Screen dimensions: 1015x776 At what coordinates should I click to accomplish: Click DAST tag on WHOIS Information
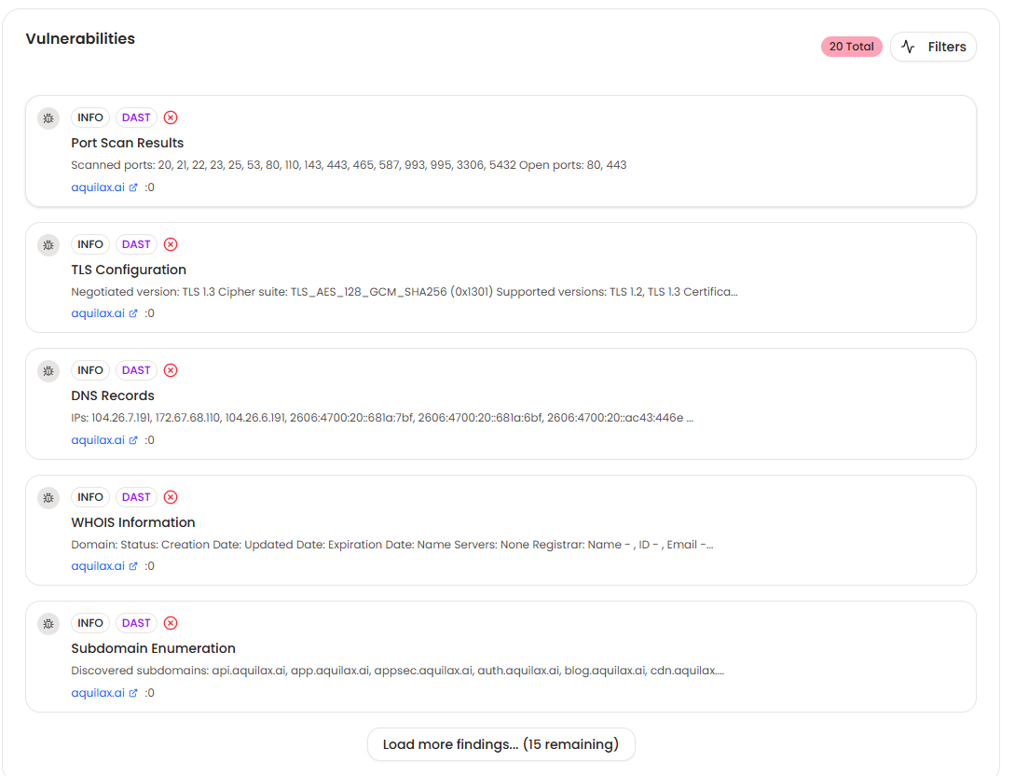tap(136, 497)
